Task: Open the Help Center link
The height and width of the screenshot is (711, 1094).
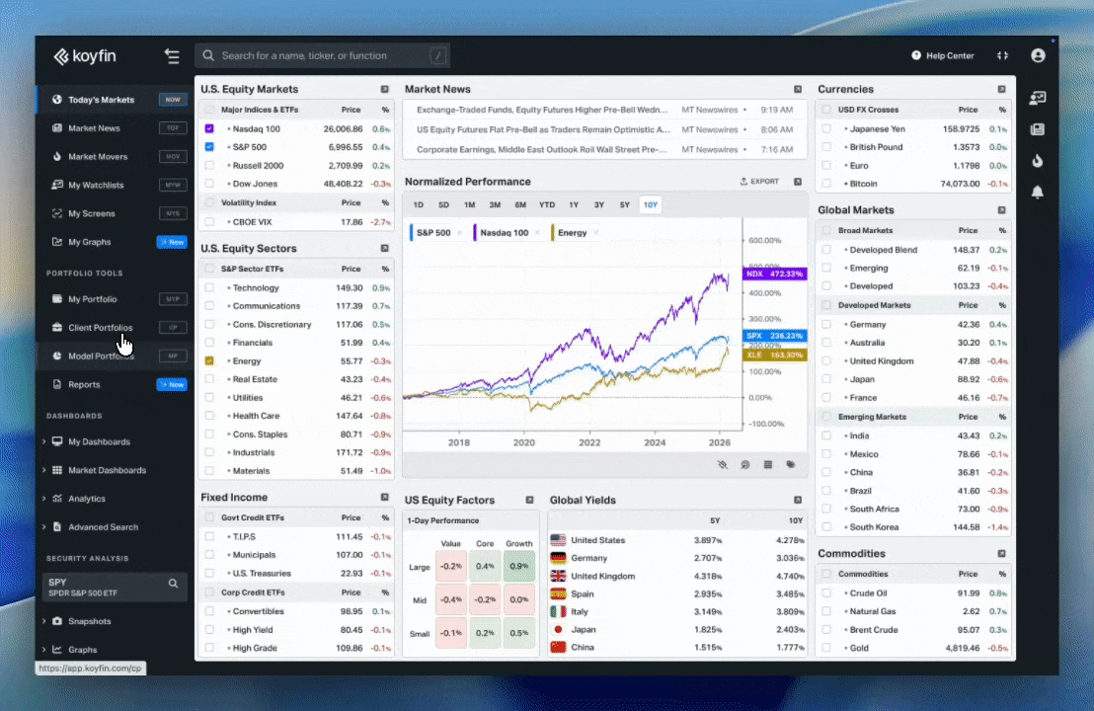Action: tap(942, 56)
